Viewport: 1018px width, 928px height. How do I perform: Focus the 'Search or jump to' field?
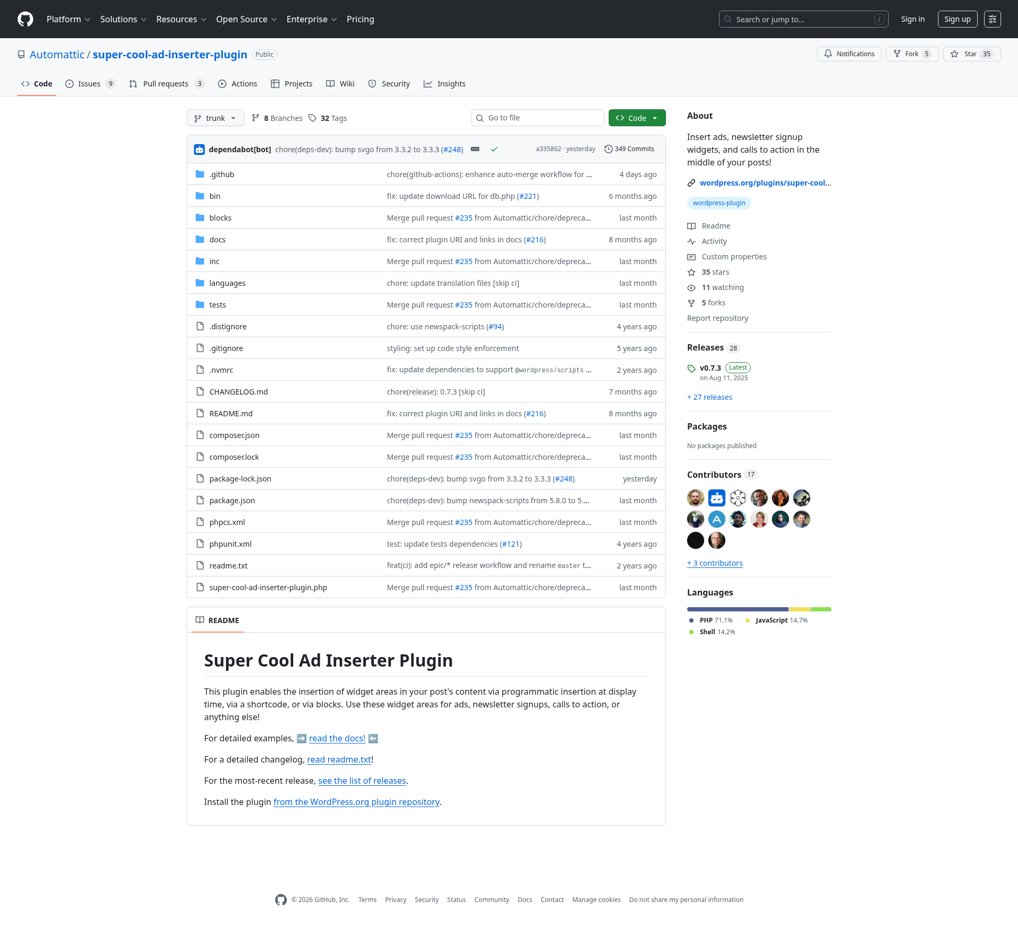803,19
